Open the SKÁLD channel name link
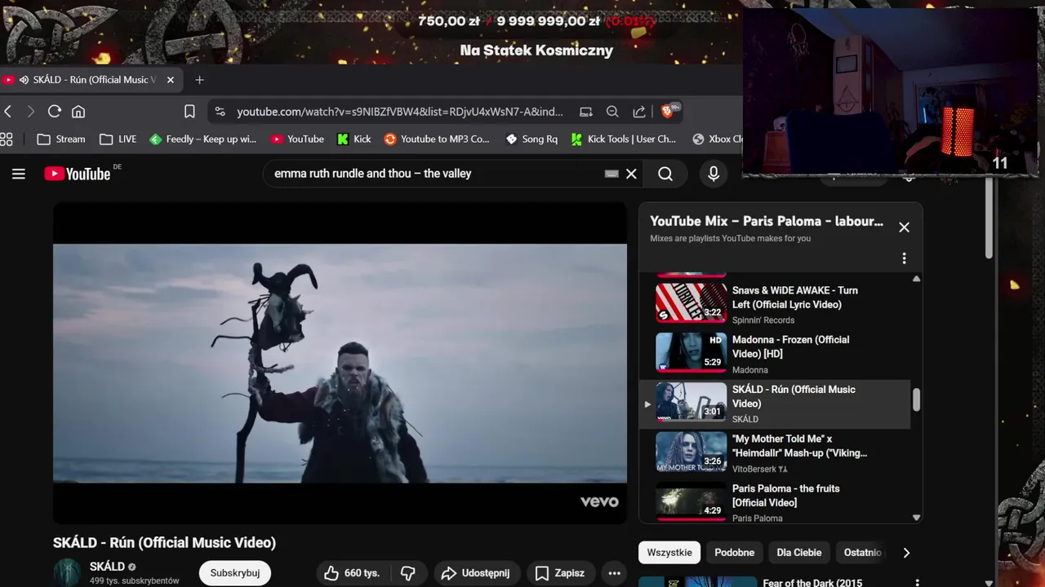Screen dimensions: 1045x587 tap(107, 567)
